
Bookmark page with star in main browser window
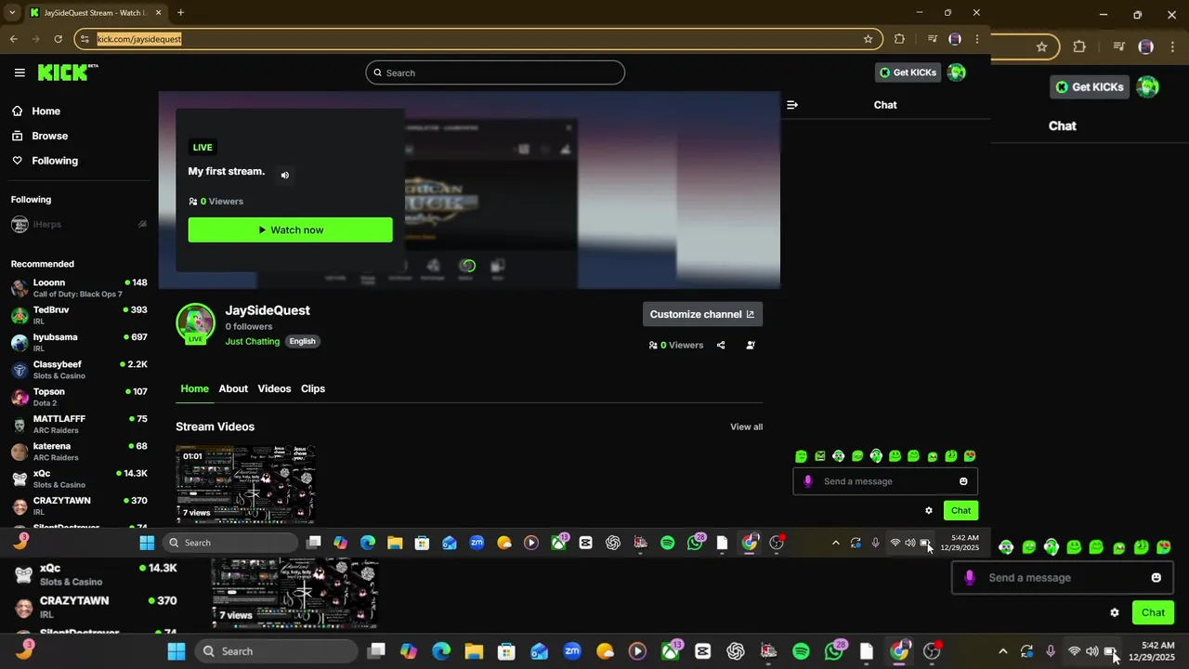869,39
